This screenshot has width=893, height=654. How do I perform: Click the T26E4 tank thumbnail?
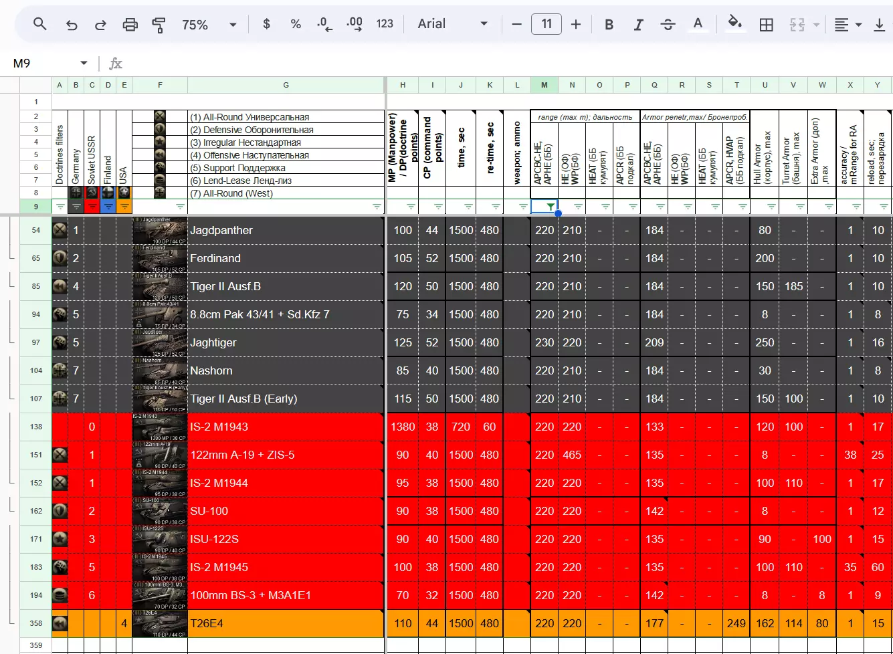pos(160,623)
